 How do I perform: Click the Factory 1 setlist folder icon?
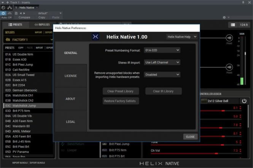pyautogui.click(x=8, y=40)
